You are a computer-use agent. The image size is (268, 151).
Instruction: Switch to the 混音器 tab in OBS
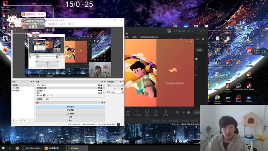(x=40, y=99)
